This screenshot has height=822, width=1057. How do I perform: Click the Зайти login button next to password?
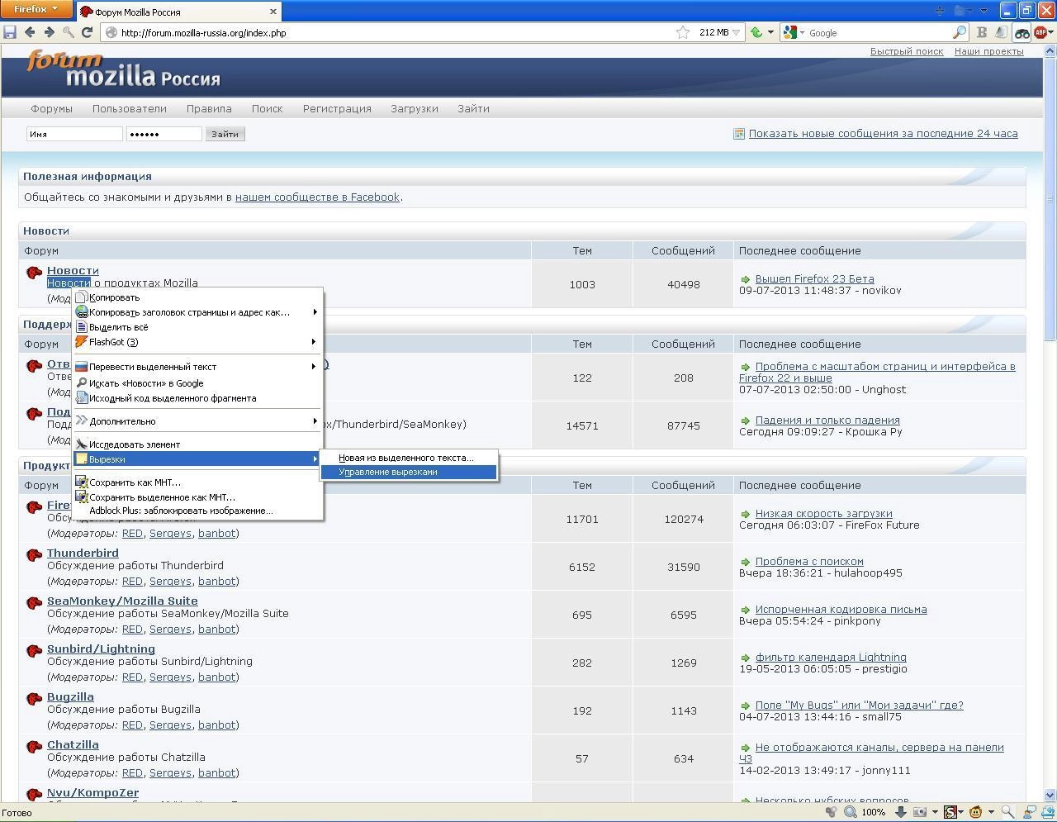[x=225, y=134]
